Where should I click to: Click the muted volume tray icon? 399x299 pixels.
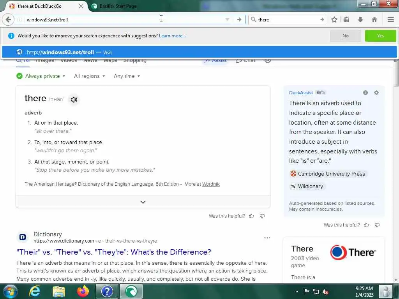(x=325, y=292)
